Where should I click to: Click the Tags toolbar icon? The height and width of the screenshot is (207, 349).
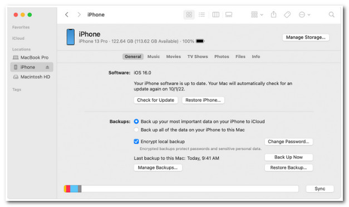click(x=287, y=14)
